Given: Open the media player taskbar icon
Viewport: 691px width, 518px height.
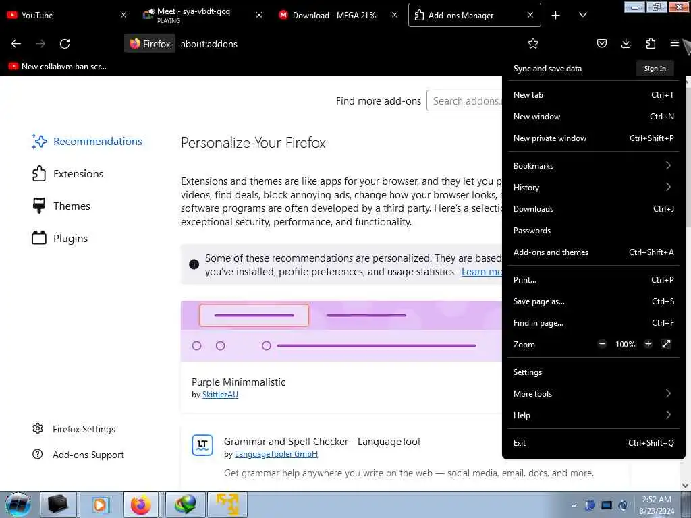Looking at the screenshot, I should 100,505.
